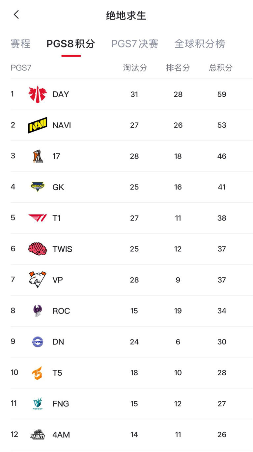Tap the 4AM team logo

point(38,435)
